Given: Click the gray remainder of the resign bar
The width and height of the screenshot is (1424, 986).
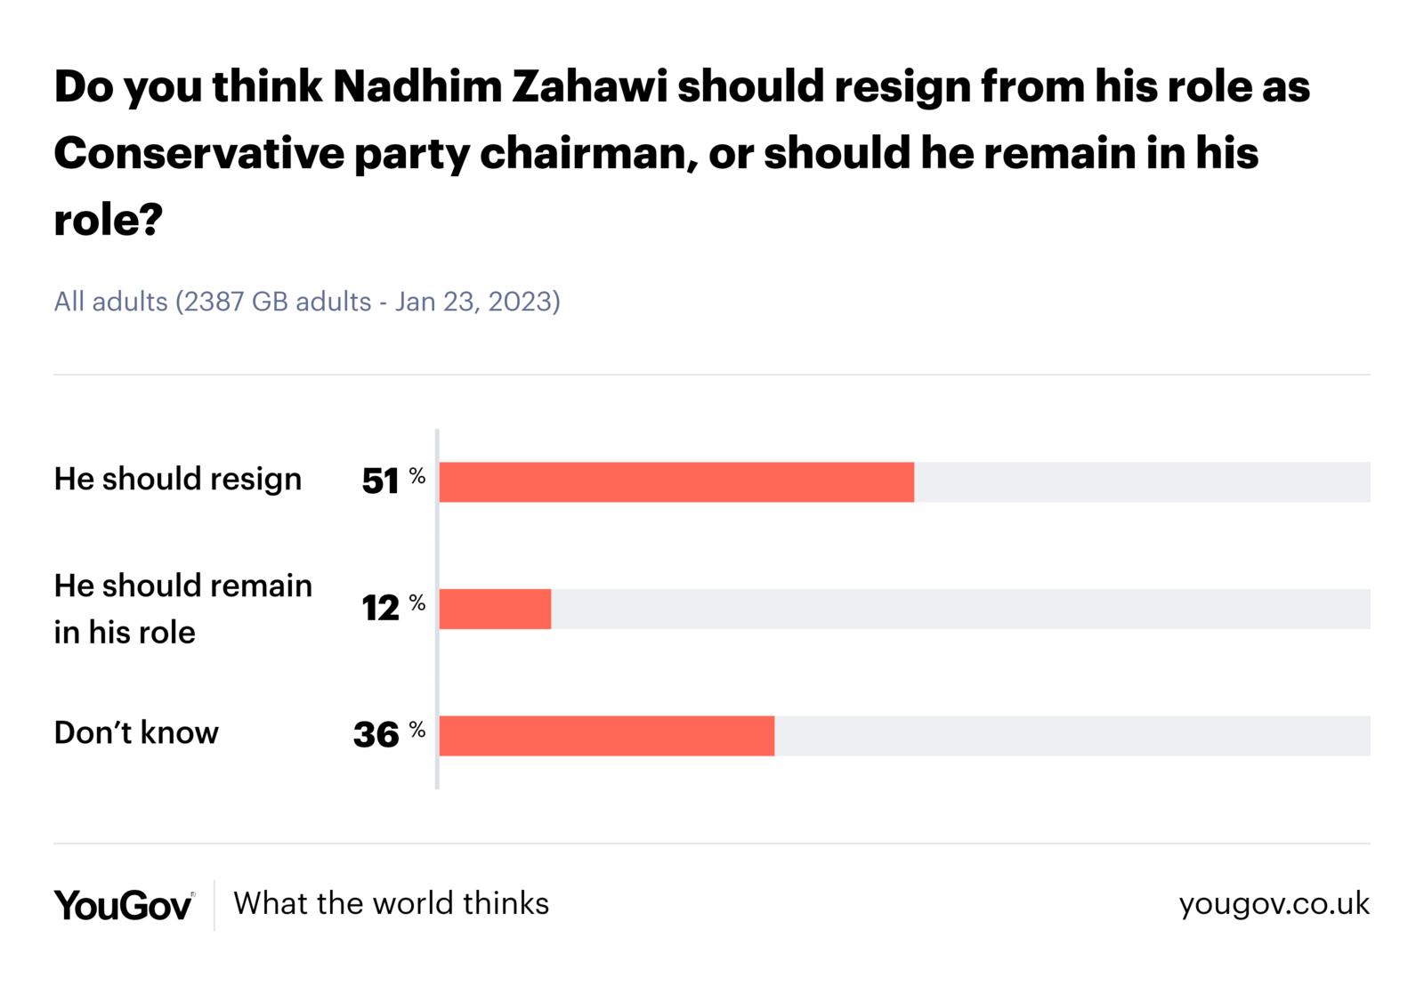Looking at the screenshot, I should 1141,482.
